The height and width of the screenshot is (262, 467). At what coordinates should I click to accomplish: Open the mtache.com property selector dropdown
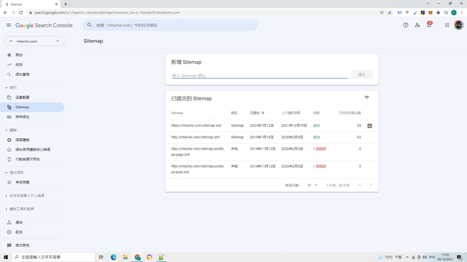click(x=34, y=41)
